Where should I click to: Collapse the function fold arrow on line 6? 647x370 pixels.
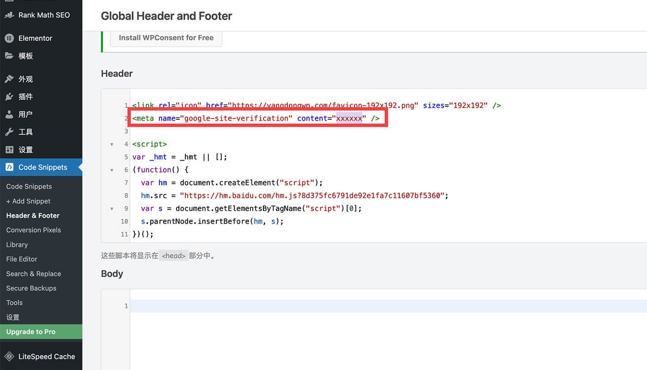(112, 170)
